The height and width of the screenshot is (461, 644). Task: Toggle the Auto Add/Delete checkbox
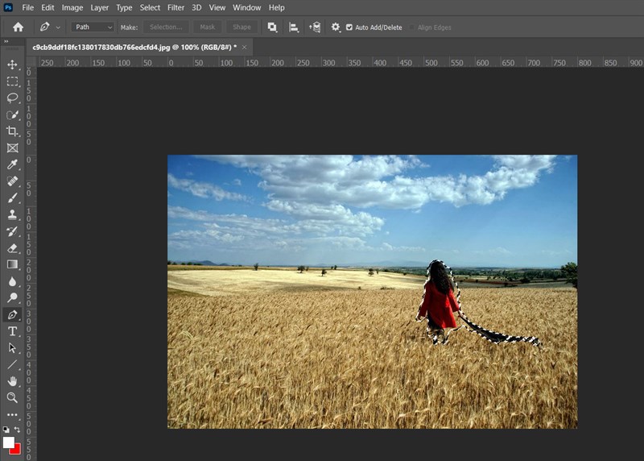(x=349, y=27)
